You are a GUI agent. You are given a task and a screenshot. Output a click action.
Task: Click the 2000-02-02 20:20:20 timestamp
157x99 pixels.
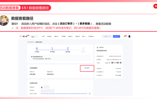(x=115, y=56)
